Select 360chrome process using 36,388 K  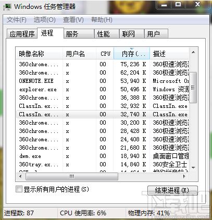pyautogui.click(x=103, y=97)
